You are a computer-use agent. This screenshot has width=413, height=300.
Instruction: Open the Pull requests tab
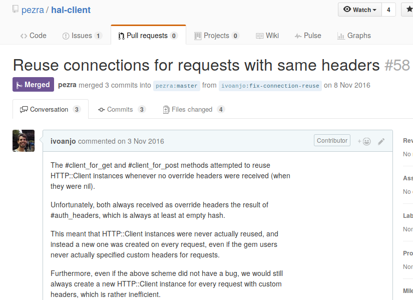pos(148,36)
